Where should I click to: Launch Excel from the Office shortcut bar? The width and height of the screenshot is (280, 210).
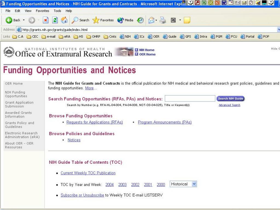[x=204, y=2]
